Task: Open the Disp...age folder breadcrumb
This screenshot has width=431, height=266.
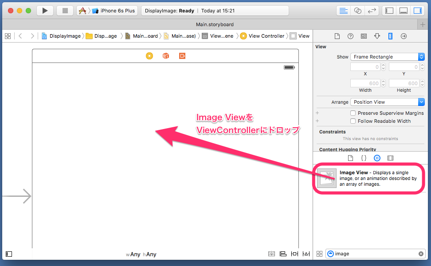Action: (101, 36)
